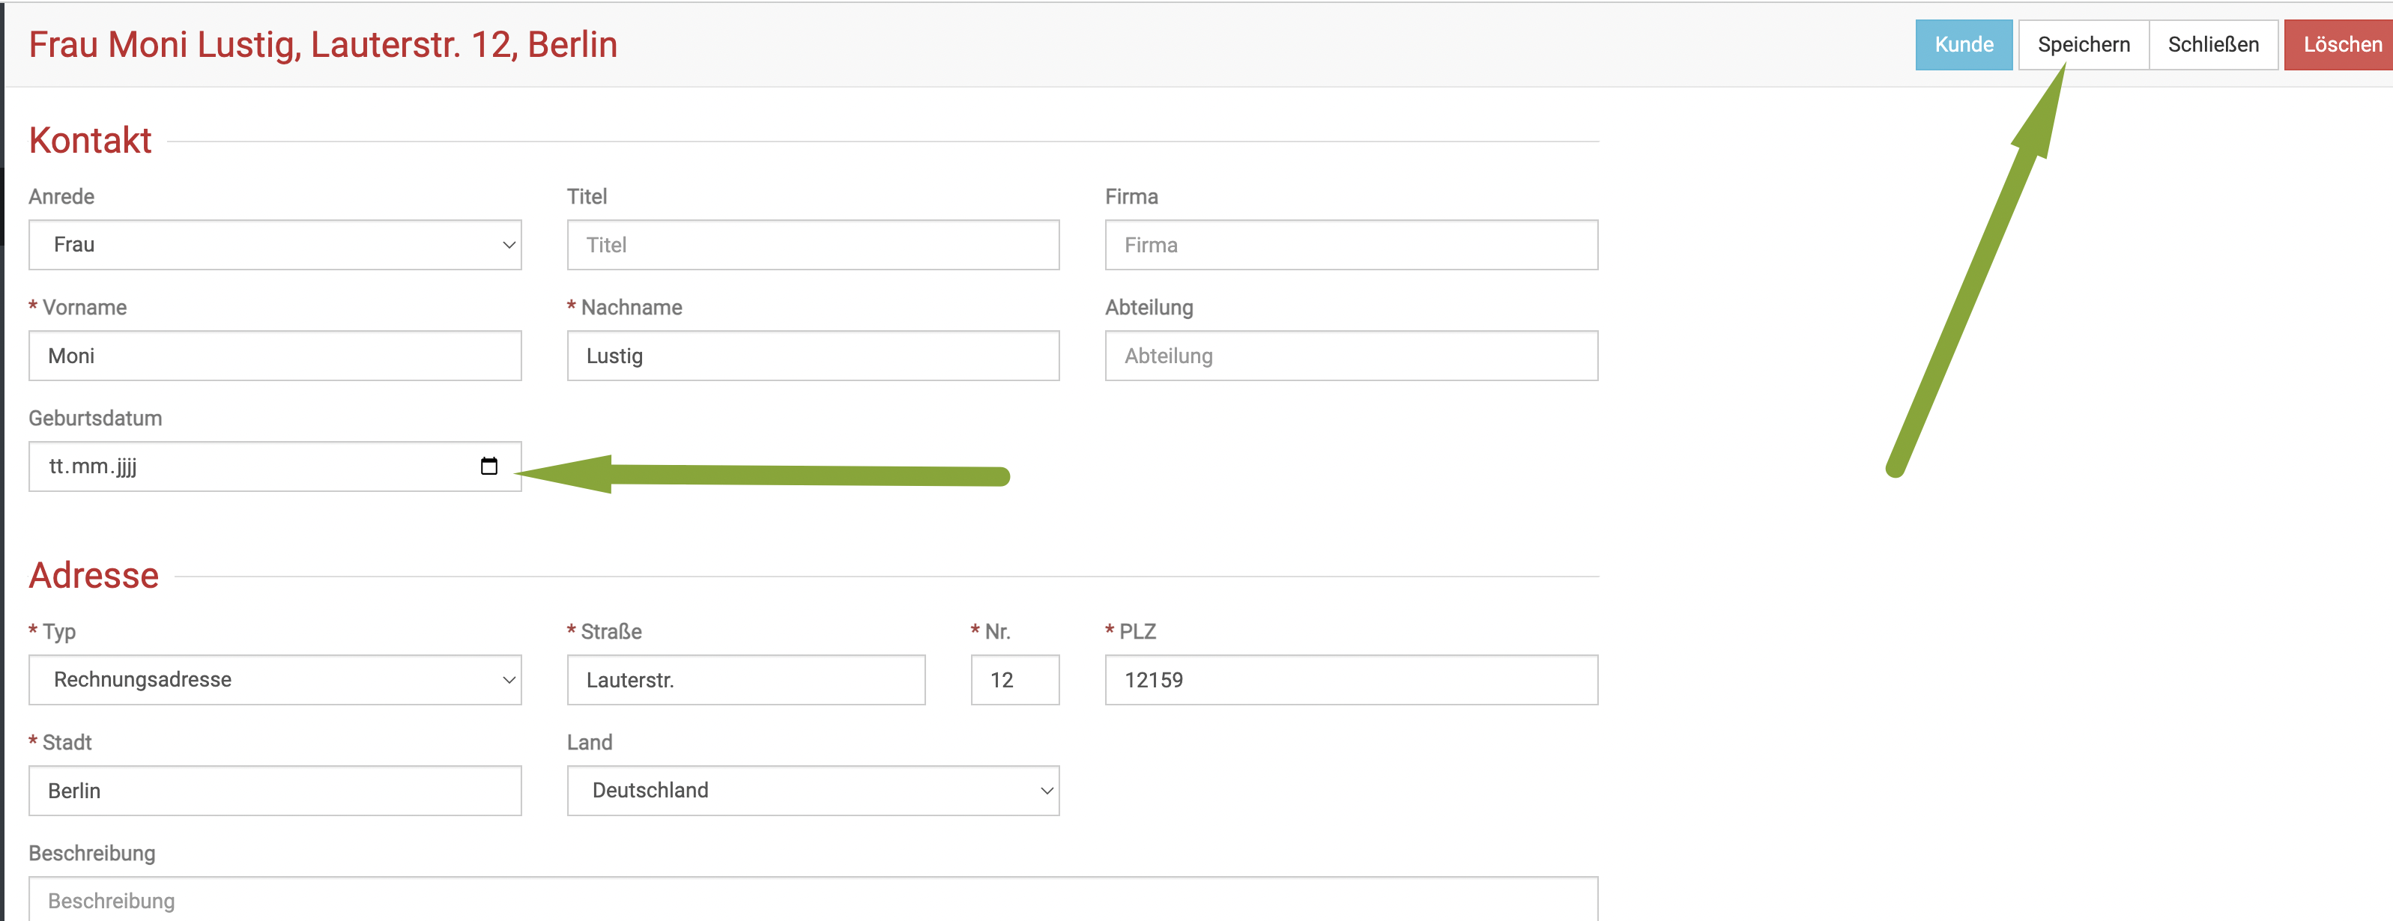Click the blue Kunde button
This screenshot has height=921, width=2393.
click(1963, 45)
